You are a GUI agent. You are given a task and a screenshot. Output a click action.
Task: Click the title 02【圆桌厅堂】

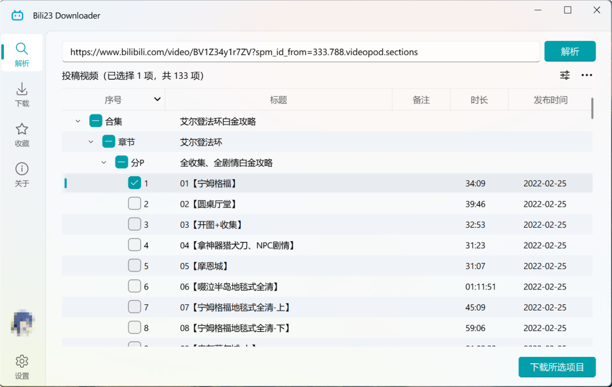click(209, 205)
